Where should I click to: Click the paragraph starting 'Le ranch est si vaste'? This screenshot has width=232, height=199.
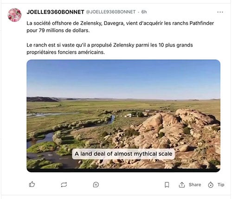tap(110, 49)
